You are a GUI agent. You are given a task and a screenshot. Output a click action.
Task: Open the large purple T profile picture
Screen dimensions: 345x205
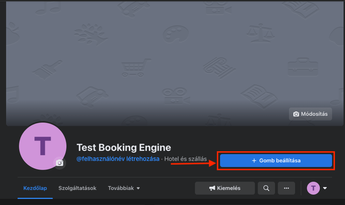tap(42, 146)
